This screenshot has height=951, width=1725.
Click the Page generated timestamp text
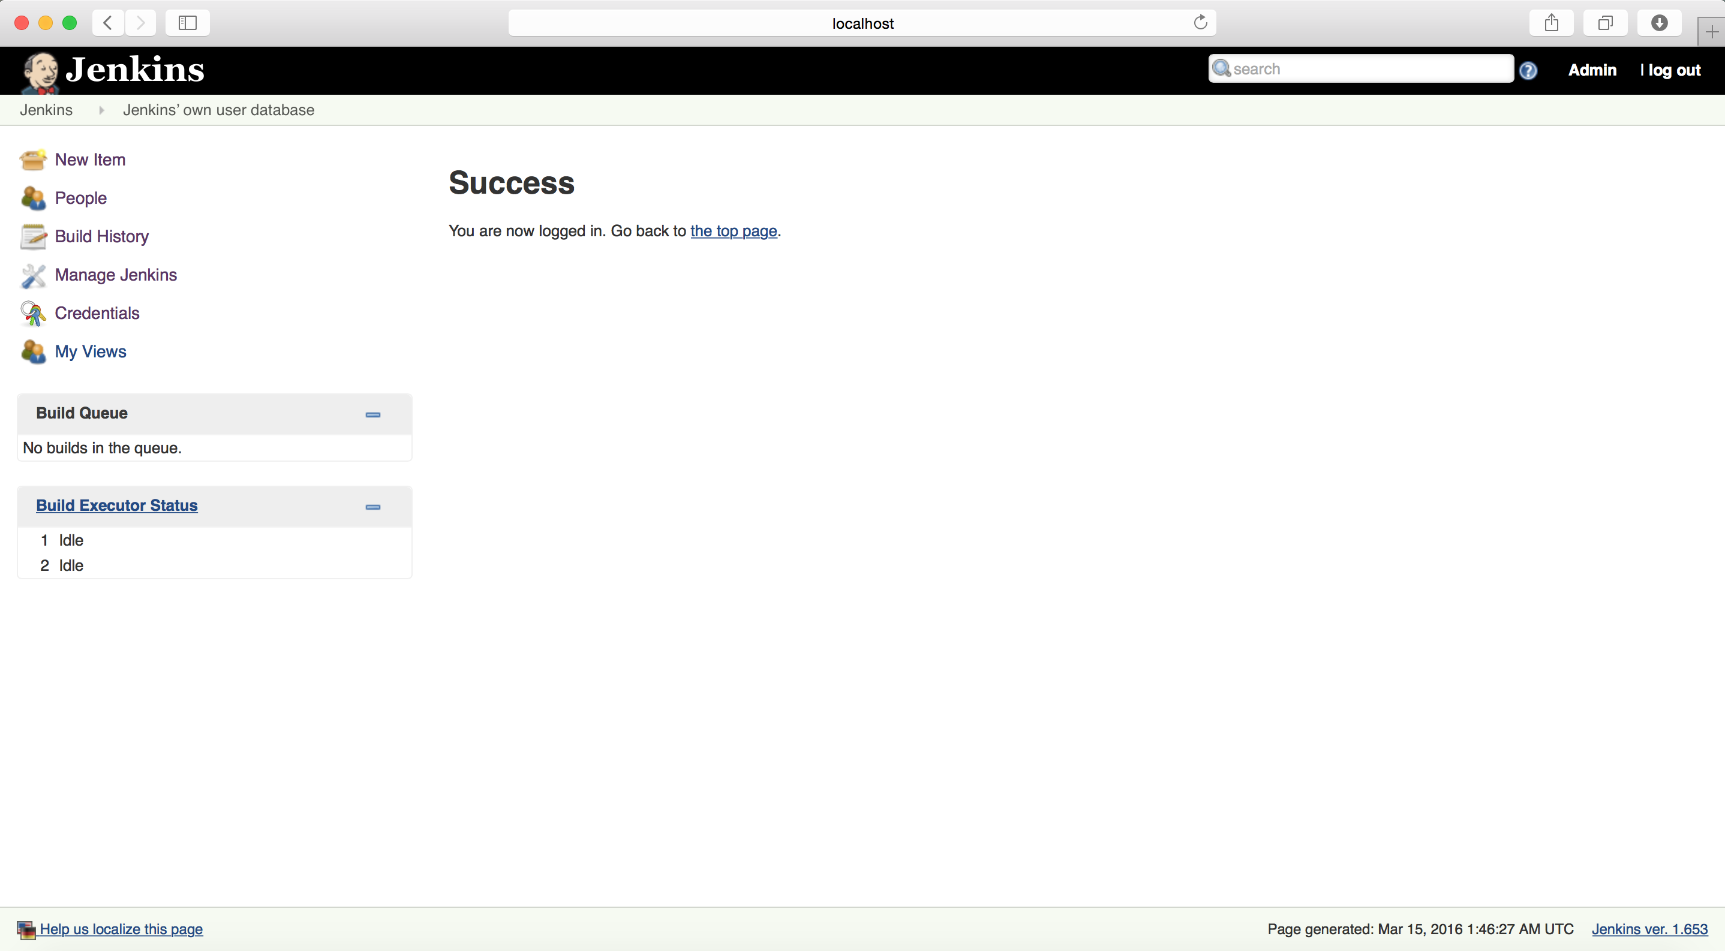1420,929
